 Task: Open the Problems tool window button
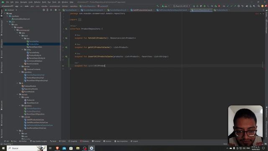pyautogui.click(x=85, y=141)
